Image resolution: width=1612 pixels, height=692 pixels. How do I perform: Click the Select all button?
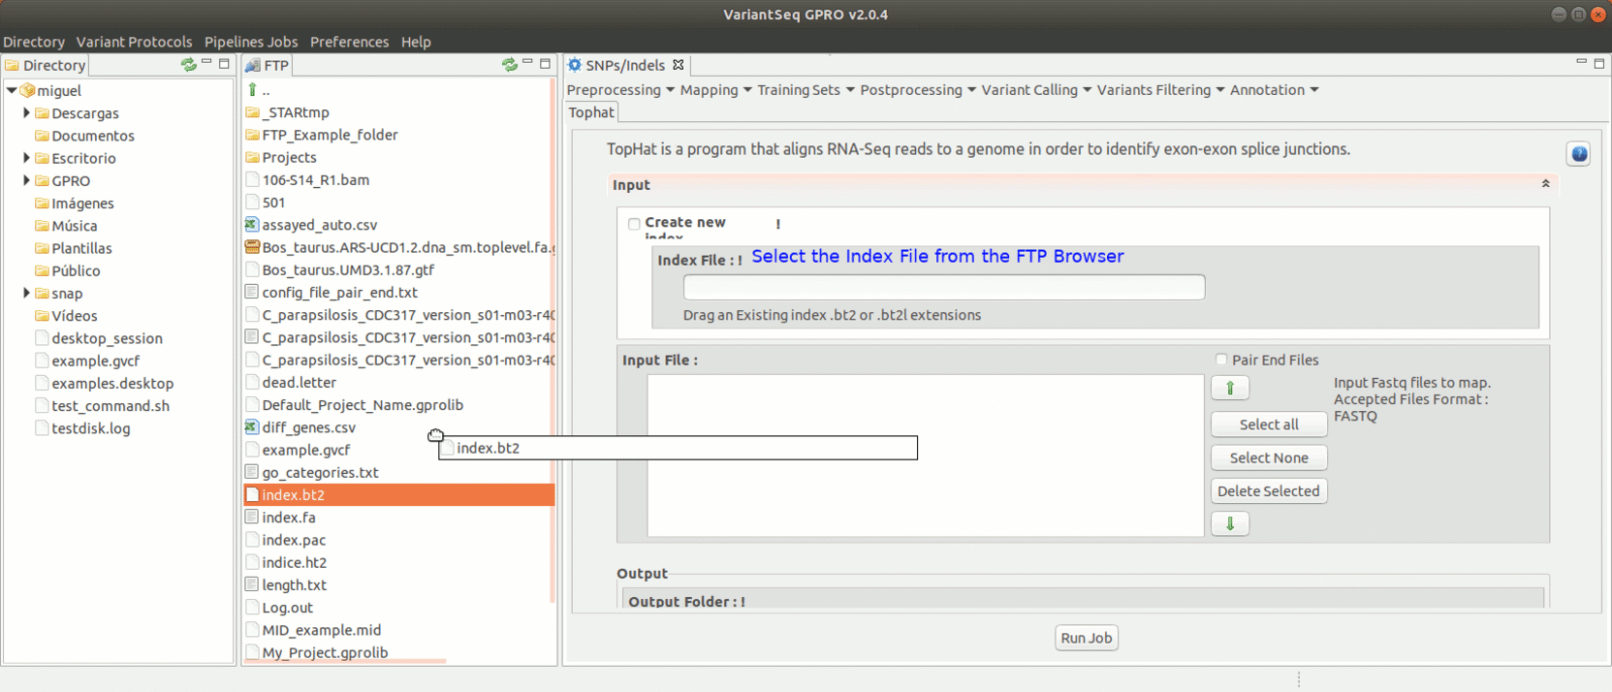click(1268, 425)
